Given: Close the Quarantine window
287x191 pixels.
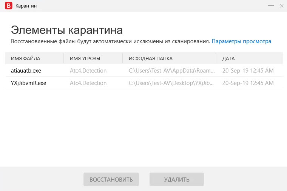Looking at the screenshot, I should 281,6.
